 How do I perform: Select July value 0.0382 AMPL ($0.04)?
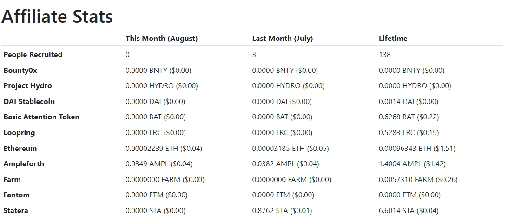click(286, 164)
